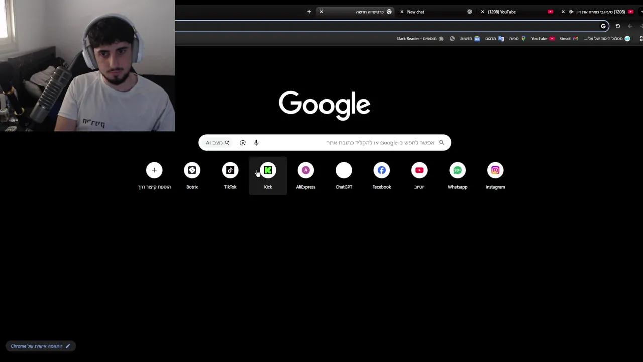Open the Whatsapp shortcut tile
643x362 pixels.
coord(457,175)
